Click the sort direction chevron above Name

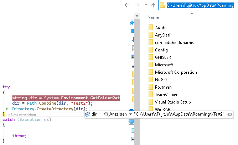[192, 14]
